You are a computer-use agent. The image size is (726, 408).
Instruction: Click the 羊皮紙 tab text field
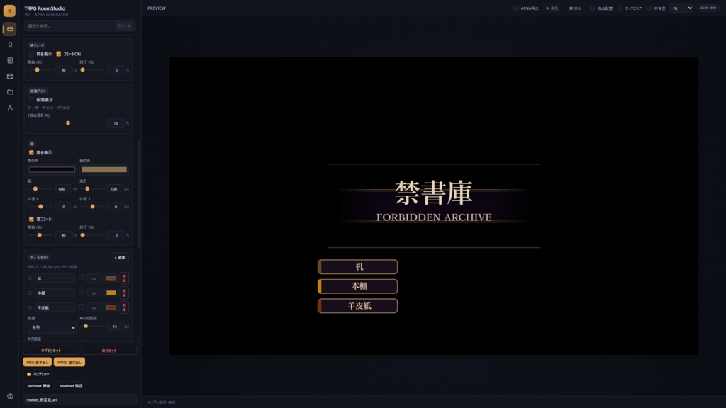[x=55, y=307]
